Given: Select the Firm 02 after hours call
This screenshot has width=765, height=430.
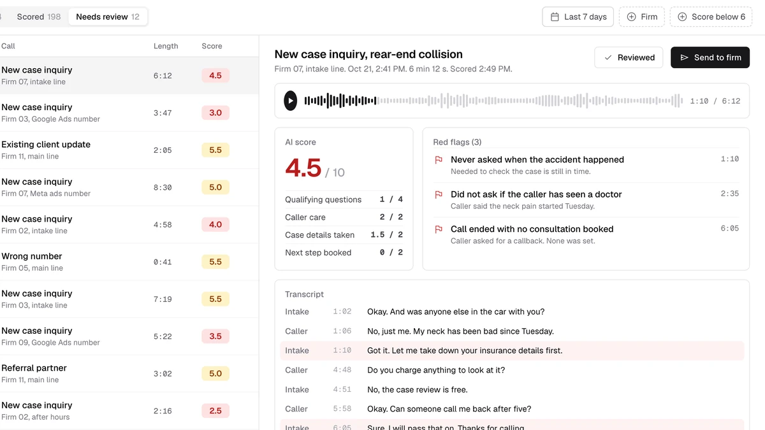Looking at the screenshot, I should pyautogui.click(x=129, y=411).
